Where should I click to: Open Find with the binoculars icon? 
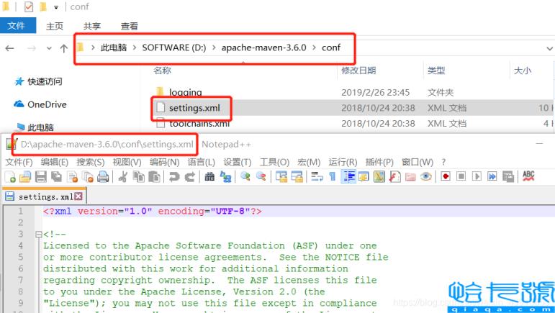pos(209,176)
